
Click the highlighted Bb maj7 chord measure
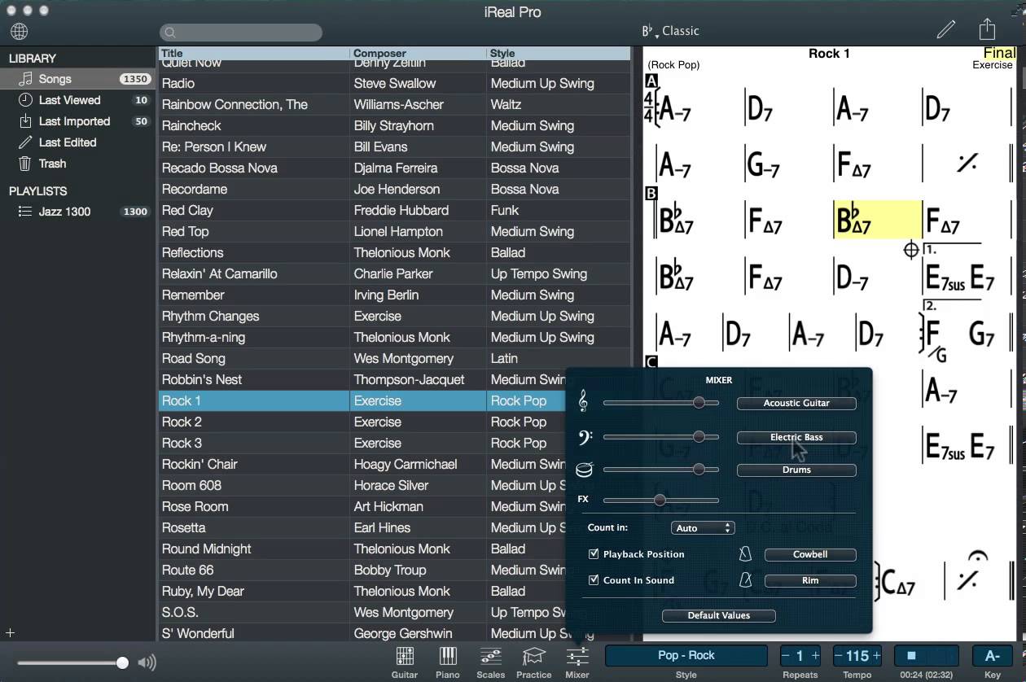pyautogui.click(x=878, y=220)
